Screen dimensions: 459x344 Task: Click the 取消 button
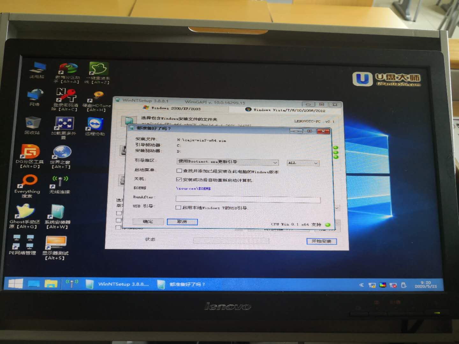pyautogui.click(x=182, y=222)
